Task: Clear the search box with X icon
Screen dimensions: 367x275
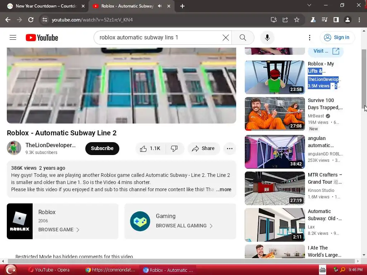Action: click(226, 37)
